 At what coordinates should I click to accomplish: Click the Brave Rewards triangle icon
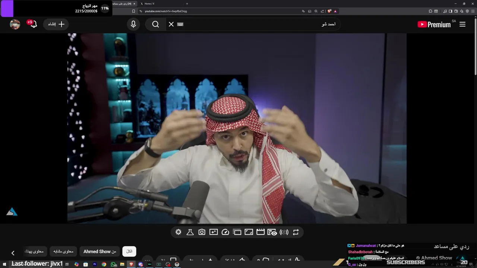coord(335,11)
